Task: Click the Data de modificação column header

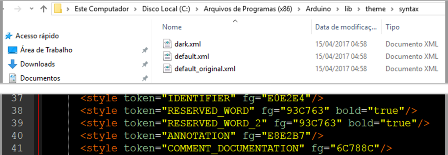Action: pos(346,27)
